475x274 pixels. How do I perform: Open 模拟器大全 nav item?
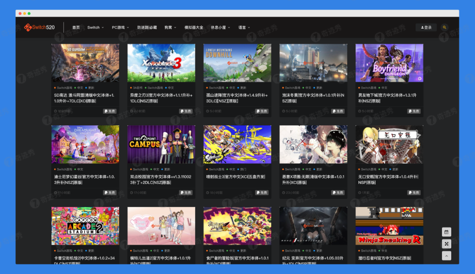[194, 28]
